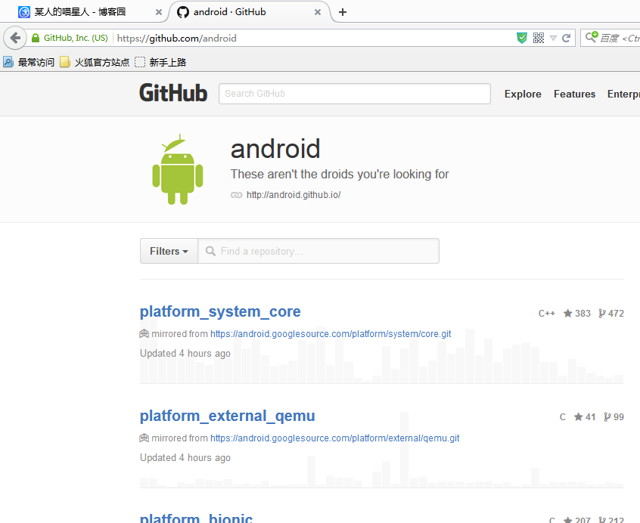Click the C language label for platform_external_qemu
The height and width of the screenshot is (523, 640).
(562, 417)
